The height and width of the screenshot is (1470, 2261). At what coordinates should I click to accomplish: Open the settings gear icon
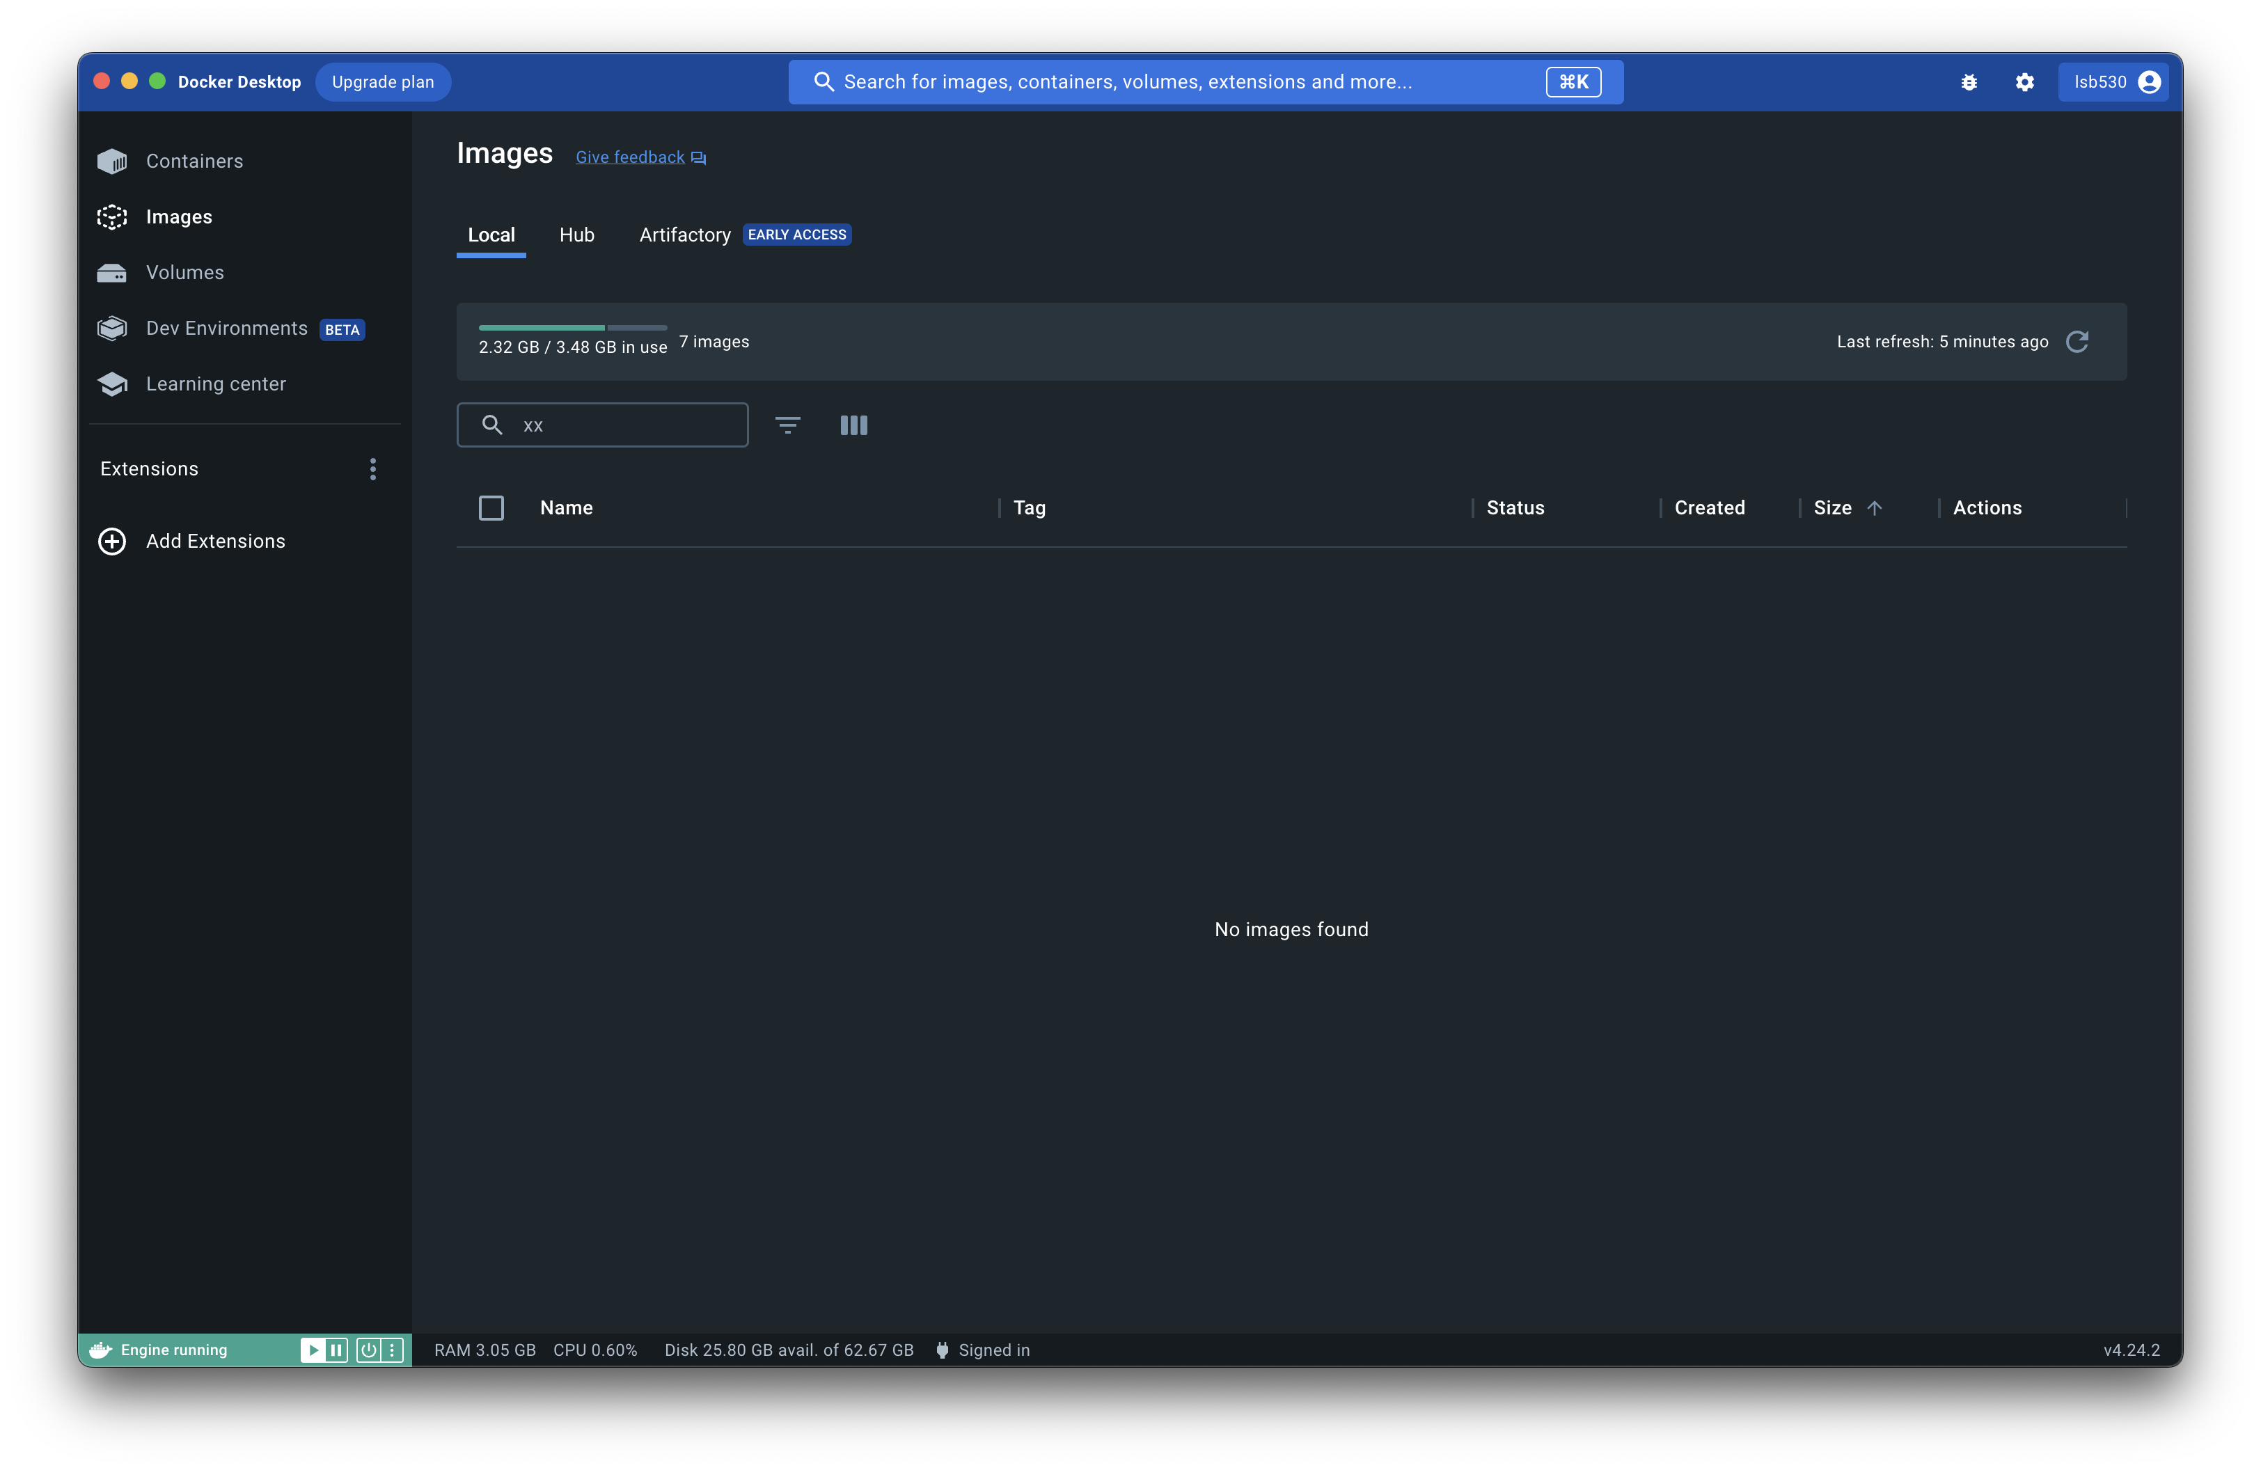(2024, 83)
